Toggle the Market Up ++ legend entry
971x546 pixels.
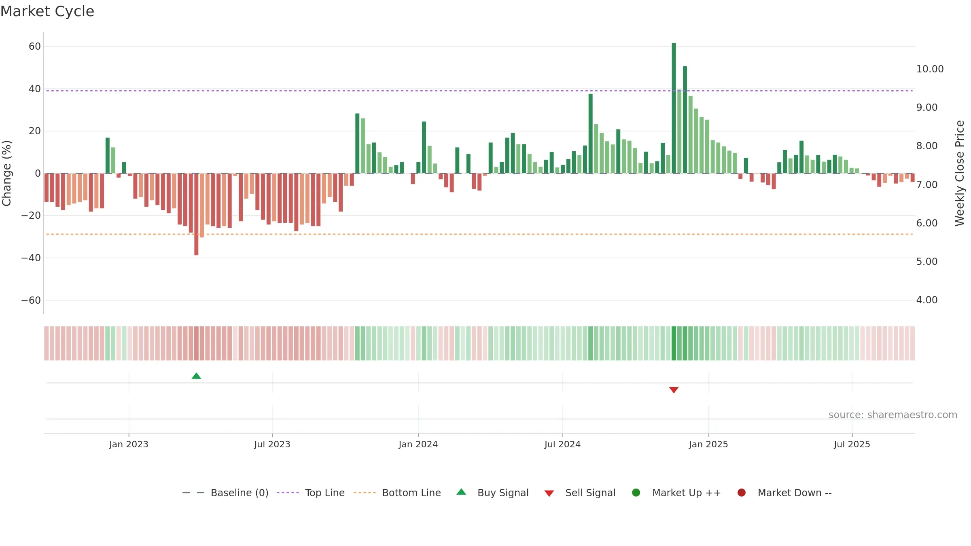tap(676, 493)
